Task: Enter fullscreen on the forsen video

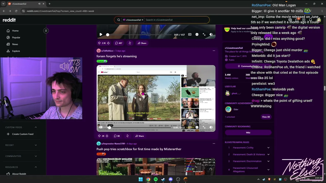Action: tap(204, 127)
